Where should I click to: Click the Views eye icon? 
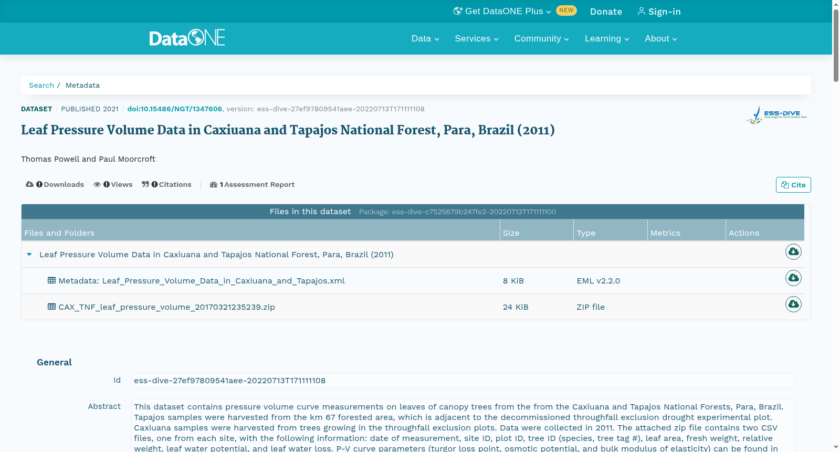click(97, 184)
